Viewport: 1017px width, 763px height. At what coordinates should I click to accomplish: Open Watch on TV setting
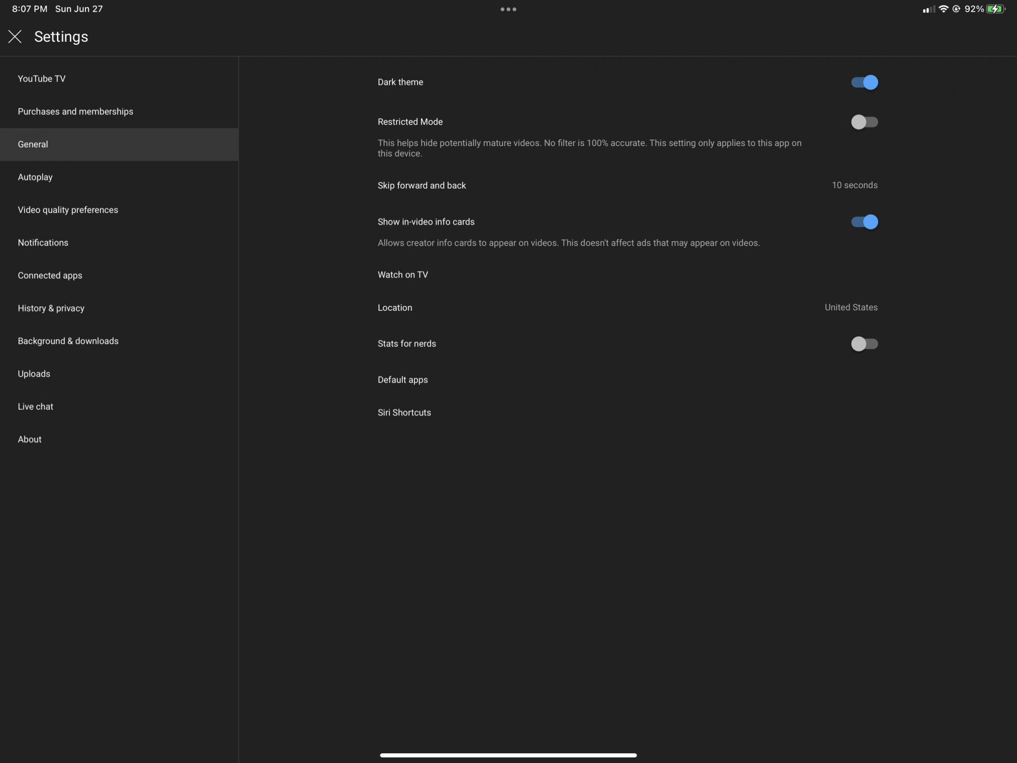(x=403, y=275)
